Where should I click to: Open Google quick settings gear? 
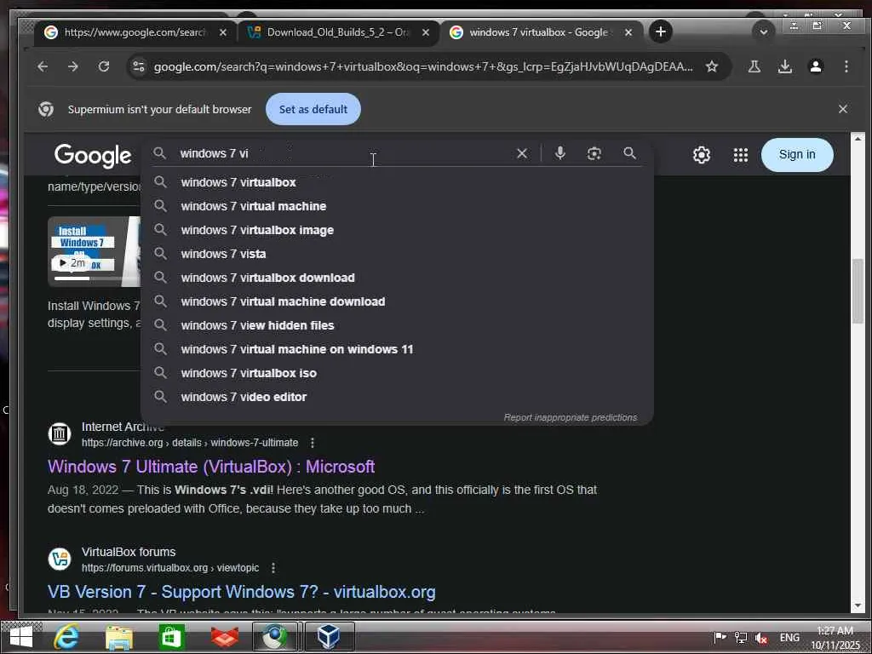point(702,155)
